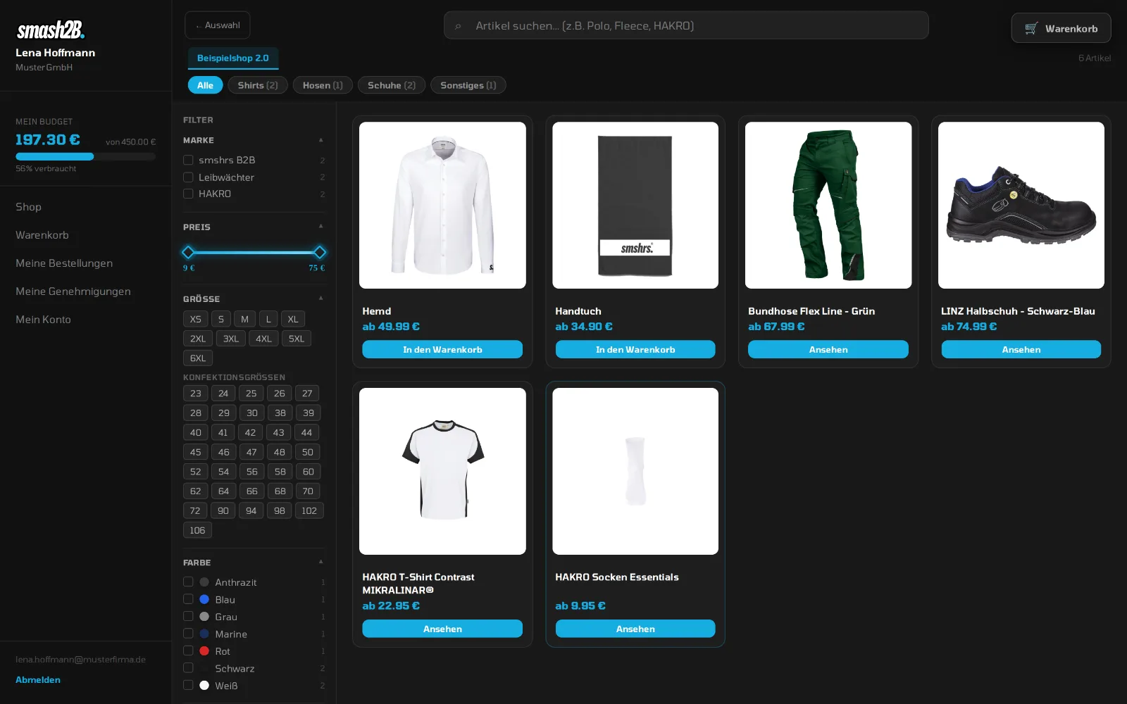Add Handtuch to the Warenkorb
Viewport: 1127px width, 704px height.
(x=635, y=350)
